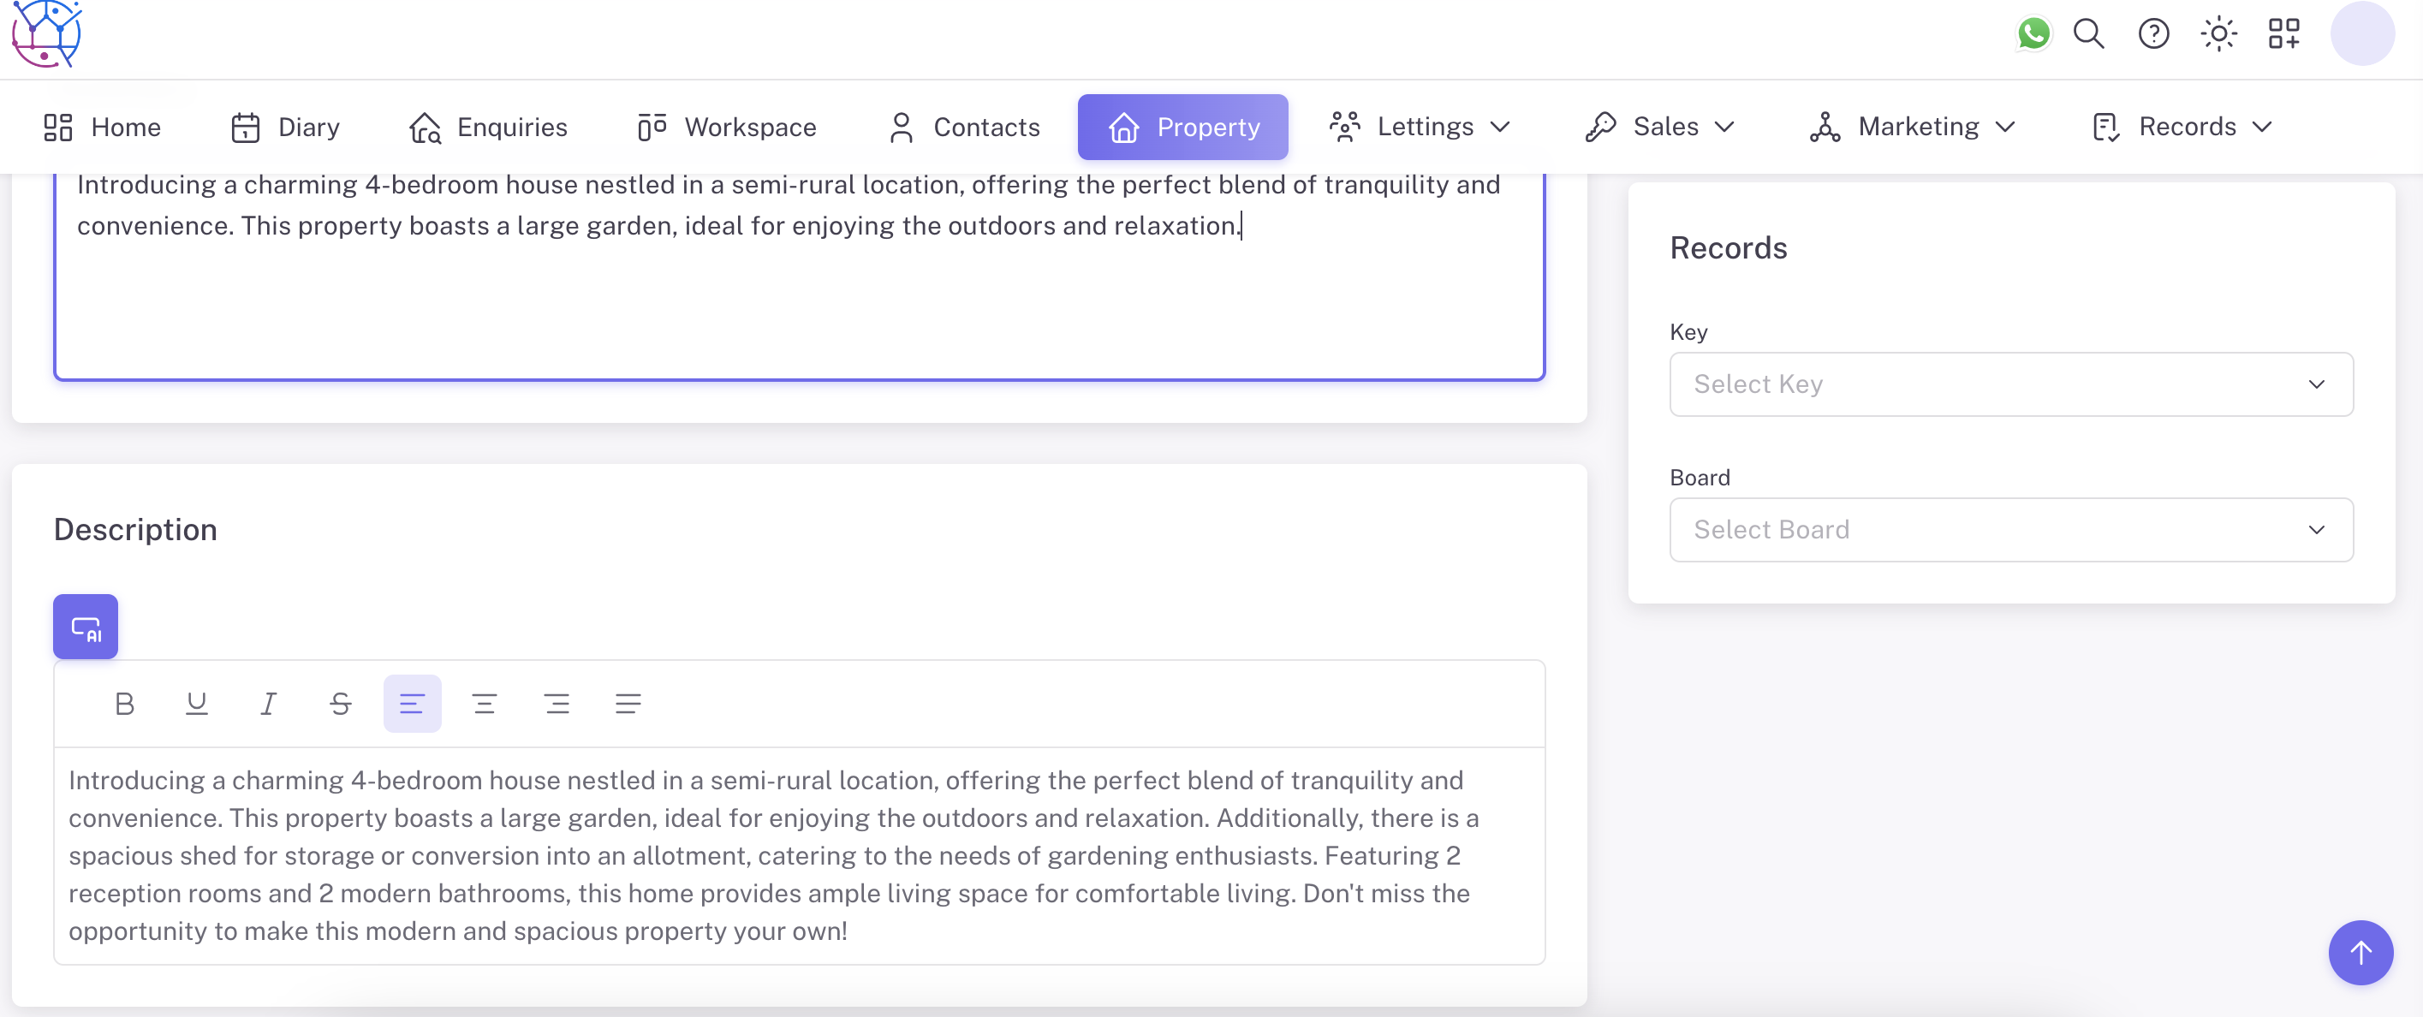Screen dimensions: 2423x1017
Task: Toggle underline formatting
Action: [x=197, y=704]
